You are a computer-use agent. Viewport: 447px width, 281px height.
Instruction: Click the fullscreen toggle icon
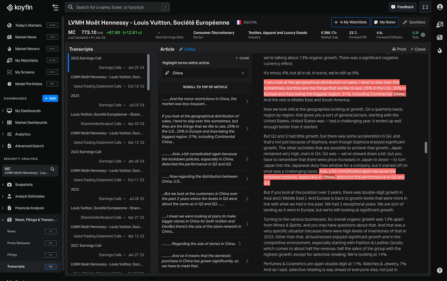click(x=425, y=7)
